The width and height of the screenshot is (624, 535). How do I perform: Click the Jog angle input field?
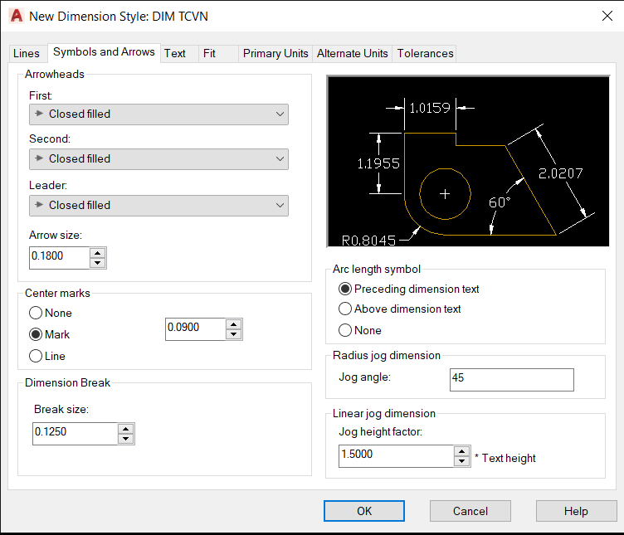point(511,379)
